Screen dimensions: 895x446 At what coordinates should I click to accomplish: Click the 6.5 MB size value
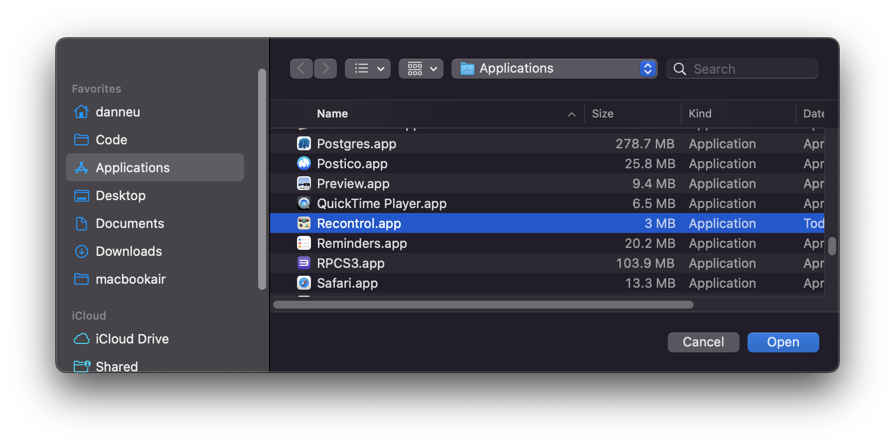click(654, 204)
